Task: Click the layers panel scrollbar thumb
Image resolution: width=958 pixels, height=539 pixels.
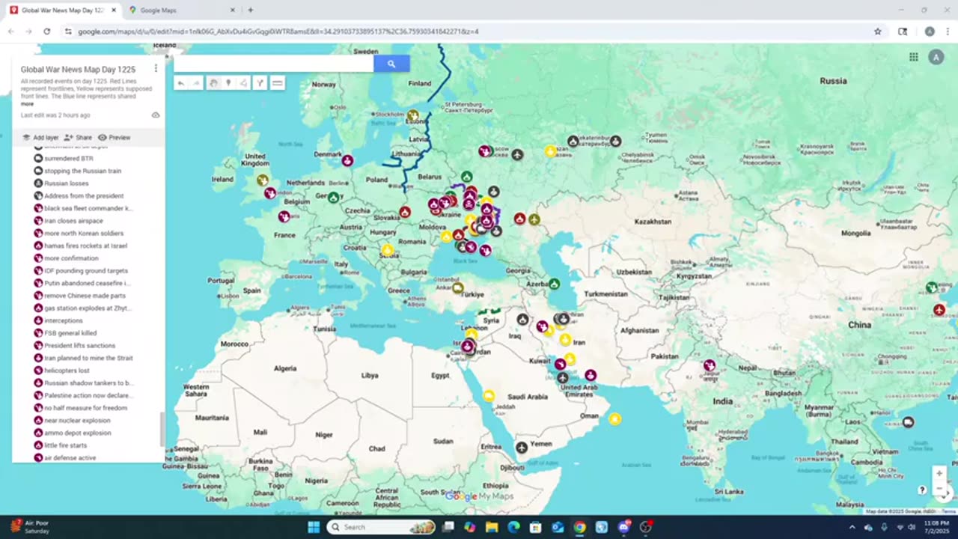Action: click(x=162, y=429)
